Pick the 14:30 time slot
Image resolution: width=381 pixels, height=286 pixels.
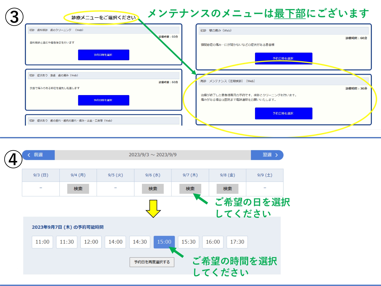140,242
